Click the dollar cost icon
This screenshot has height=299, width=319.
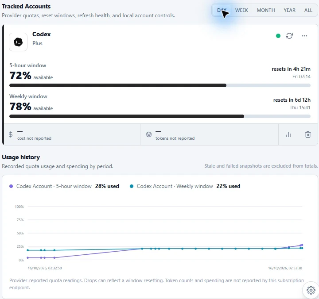click(x=11, y=134)
